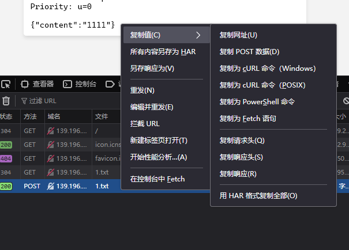This screenshot has width=349, height=250.
Task: Click 200 status badge in icon.icns row
Action: point(6,145)
